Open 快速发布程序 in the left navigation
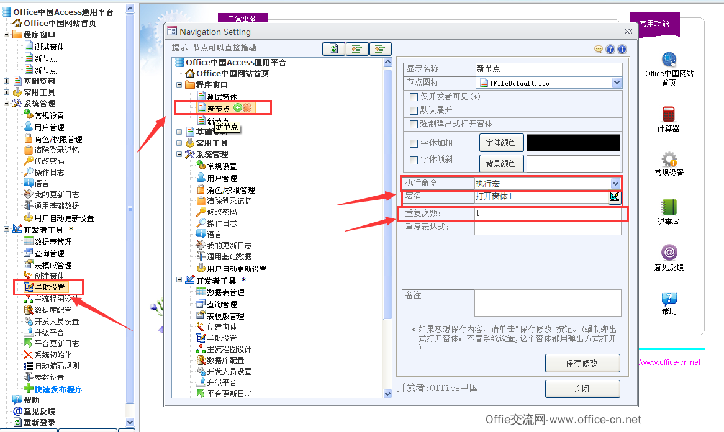 click(58, 390)
